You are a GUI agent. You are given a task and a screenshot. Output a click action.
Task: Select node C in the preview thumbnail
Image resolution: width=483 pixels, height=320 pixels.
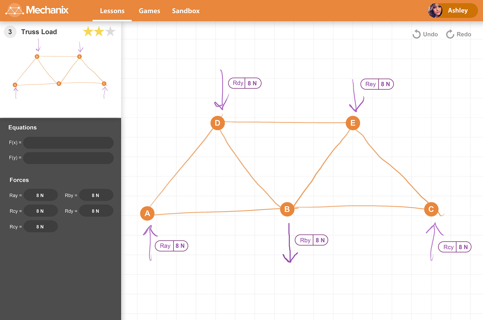pyautogui.click(x=104, y=84)
